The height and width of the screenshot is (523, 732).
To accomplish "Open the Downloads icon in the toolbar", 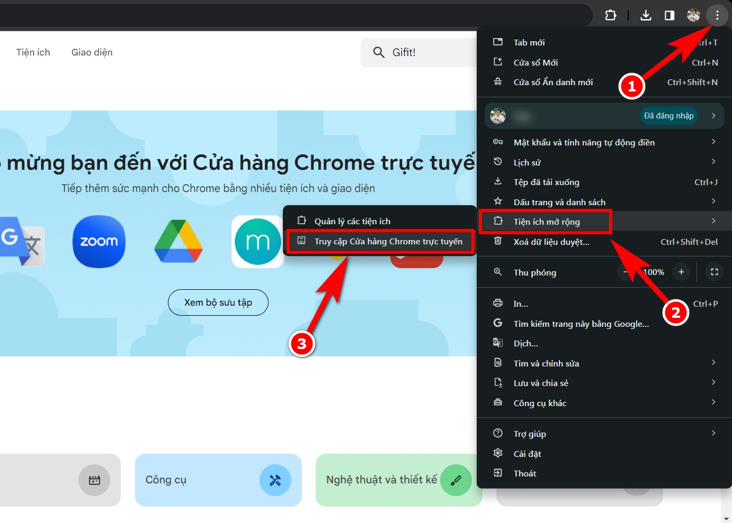I will 646,15.
